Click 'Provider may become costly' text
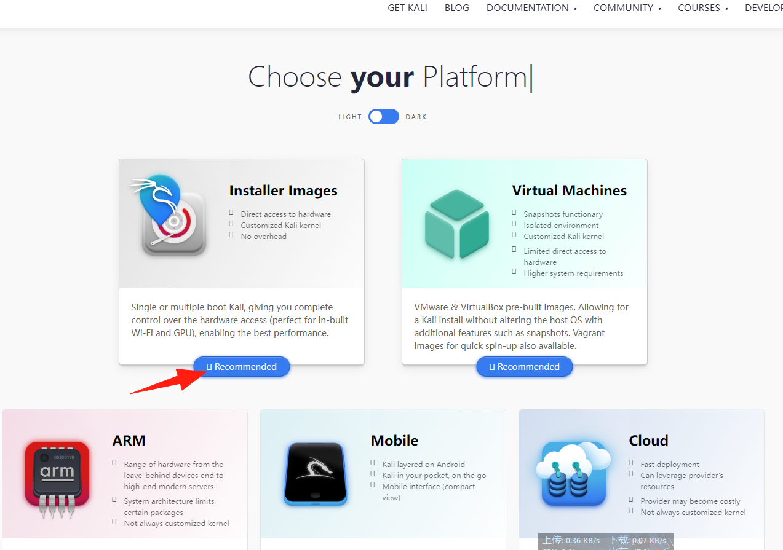The image size is (783, 550). pos(690,501)
